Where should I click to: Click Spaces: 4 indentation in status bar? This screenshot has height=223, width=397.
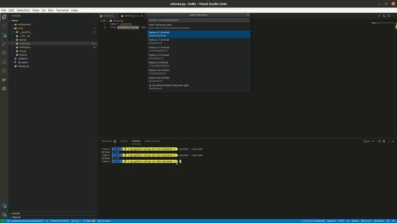pyautogui.click(x=332, y=221)
